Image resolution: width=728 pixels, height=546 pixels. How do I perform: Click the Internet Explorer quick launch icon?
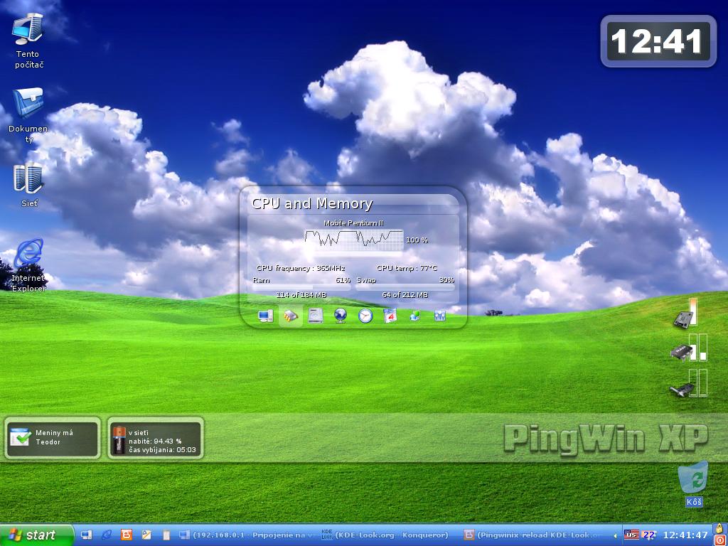point(107,535)
